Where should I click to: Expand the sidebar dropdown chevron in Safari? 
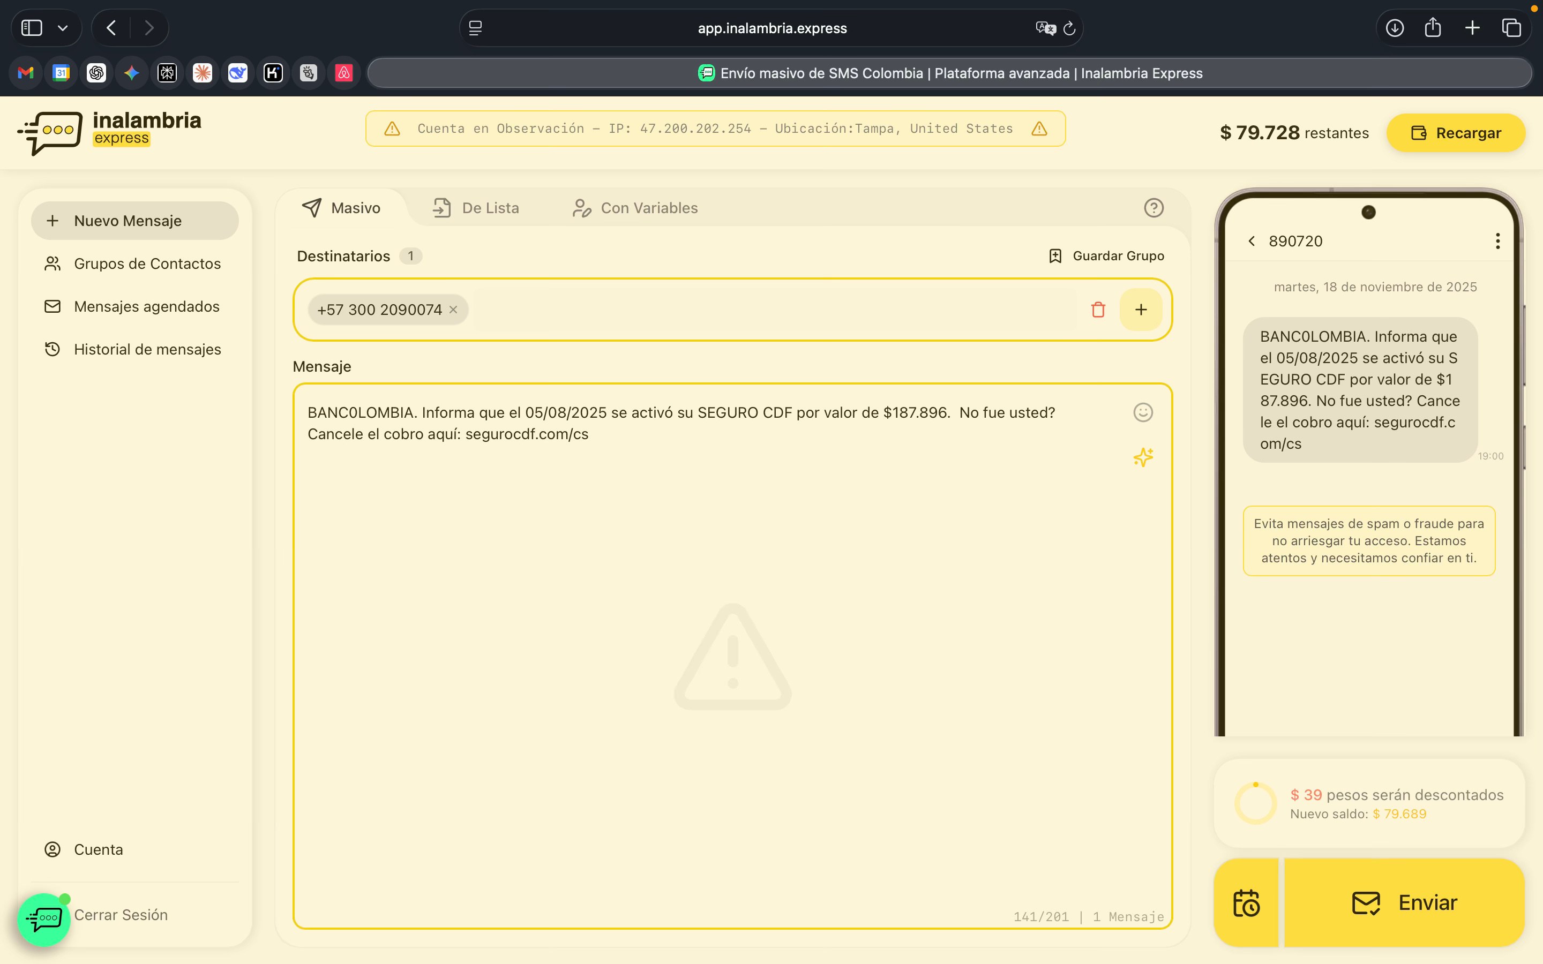[63, 28]
